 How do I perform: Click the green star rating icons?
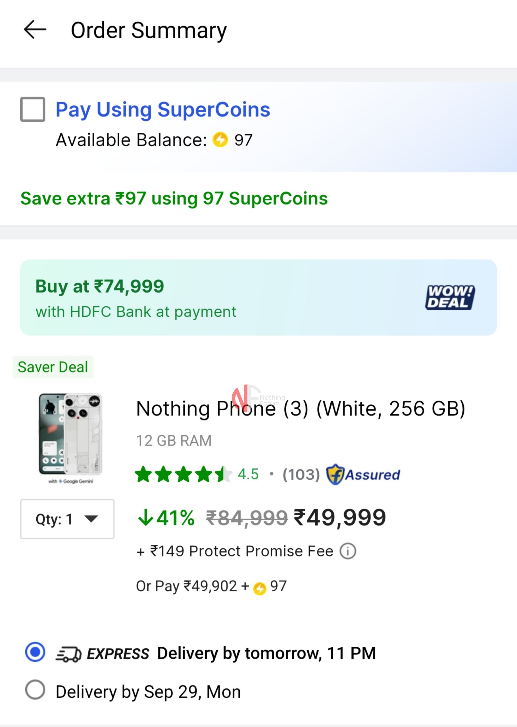182,474
